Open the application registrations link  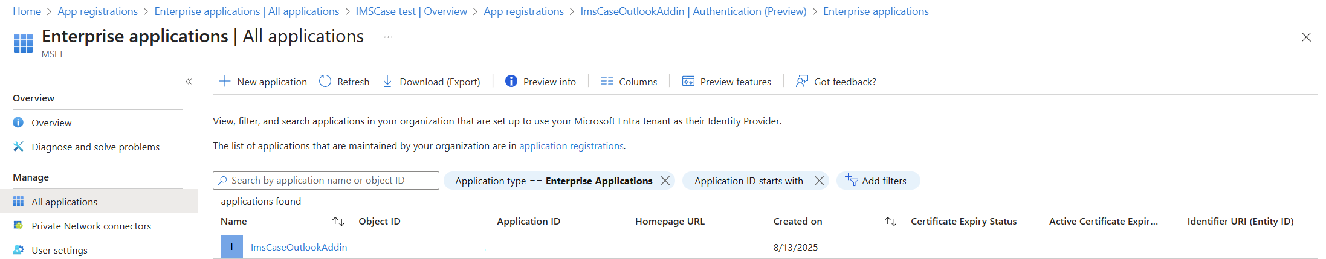click(571, 145)
